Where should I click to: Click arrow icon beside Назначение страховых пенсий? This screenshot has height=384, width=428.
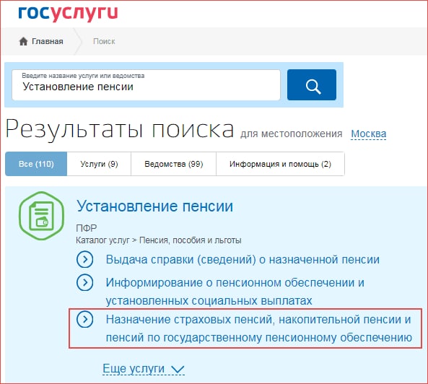pos(85,319)
